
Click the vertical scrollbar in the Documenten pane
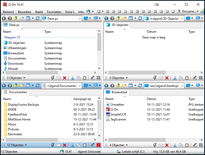(x=99, y=110)
